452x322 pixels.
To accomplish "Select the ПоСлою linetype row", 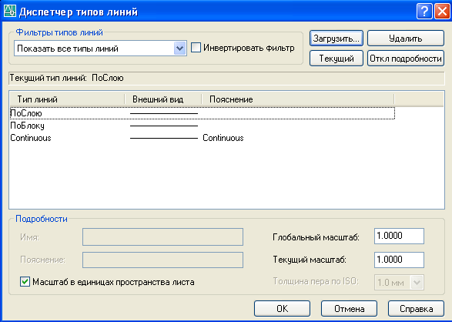I will (202, 113).
